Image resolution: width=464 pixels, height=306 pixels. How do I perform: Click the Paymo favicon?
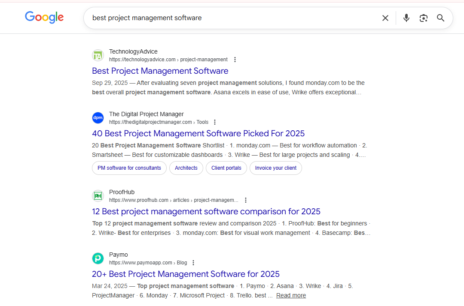click(98, 258)
